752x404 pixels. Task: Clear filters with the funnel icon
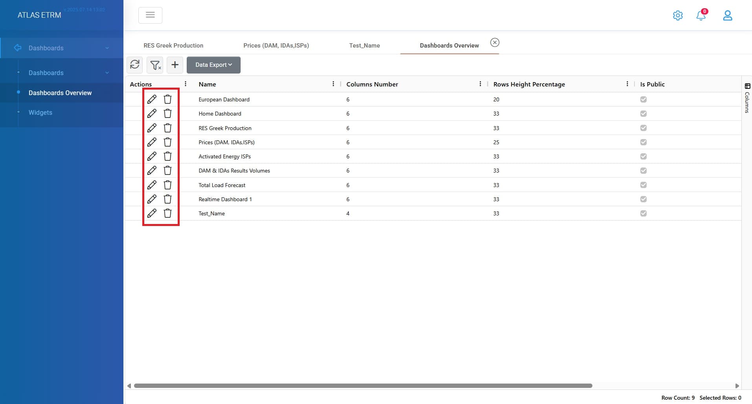[155, 64]
